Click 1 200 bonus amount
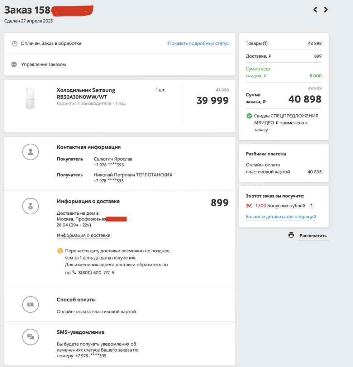Viewport: 353px width, 367px height. [x=261, y=206]
